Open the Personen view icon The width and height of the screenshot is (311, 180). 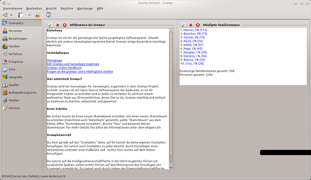5,31
